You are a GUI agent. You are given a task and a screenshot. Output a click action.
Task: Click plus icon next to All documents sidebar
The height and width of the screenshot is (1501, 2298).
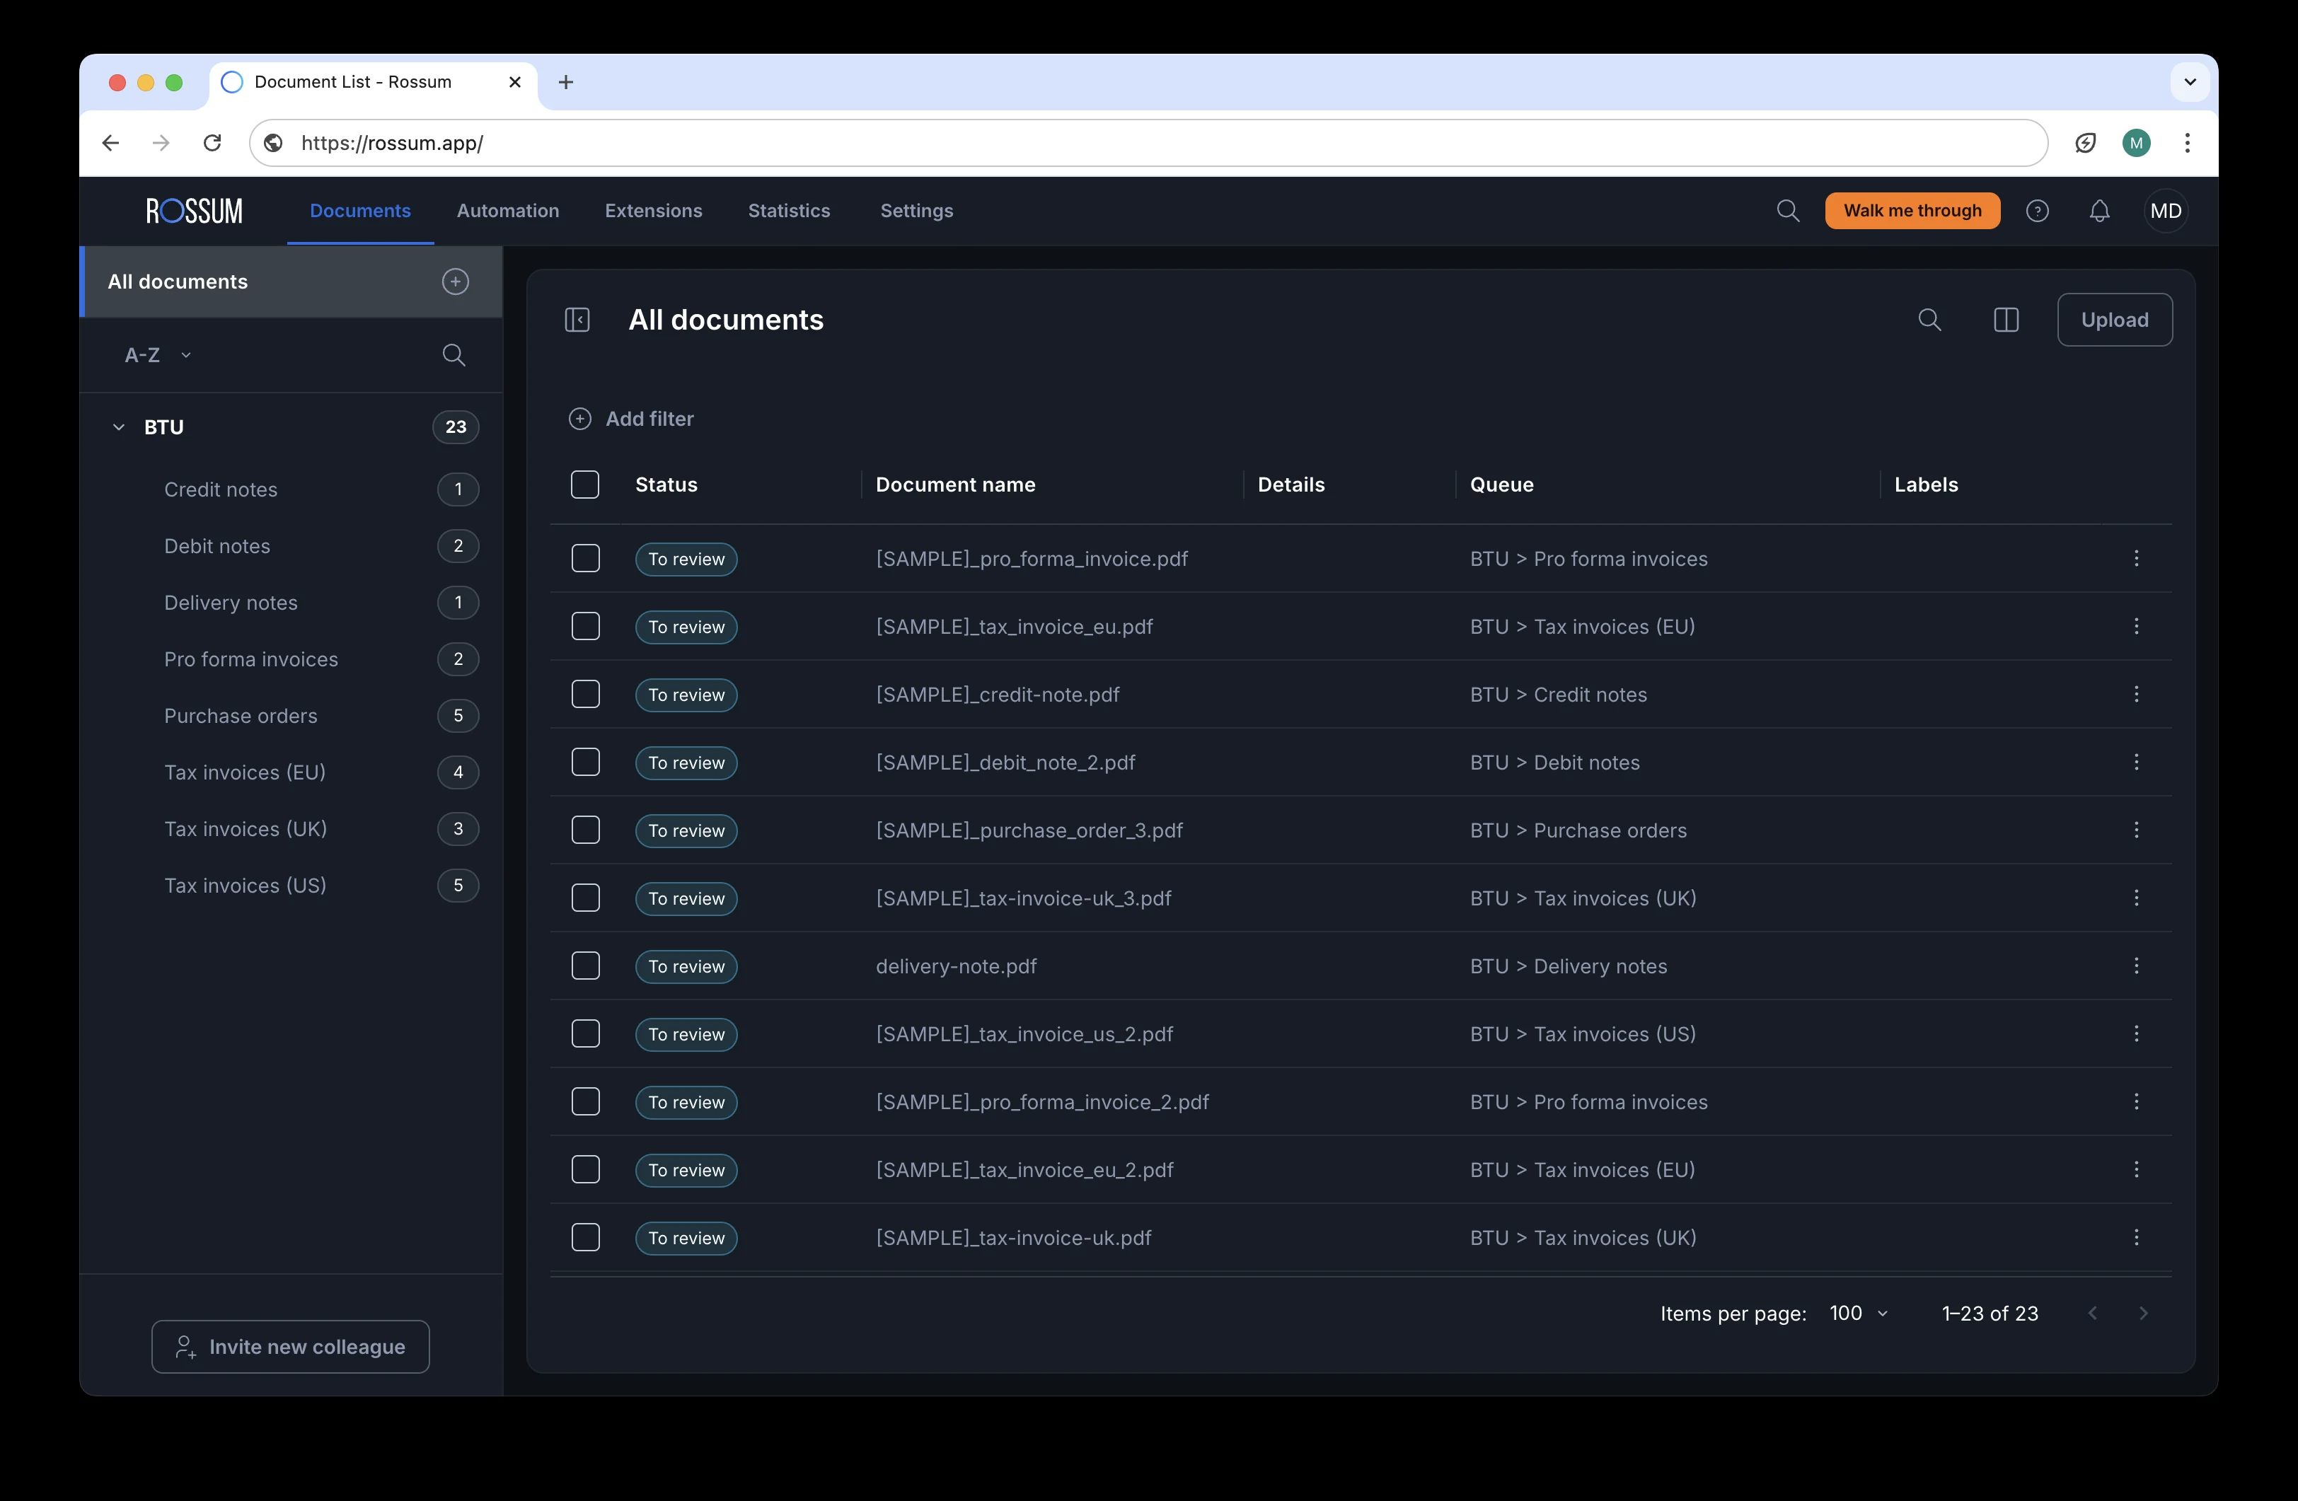456,281
